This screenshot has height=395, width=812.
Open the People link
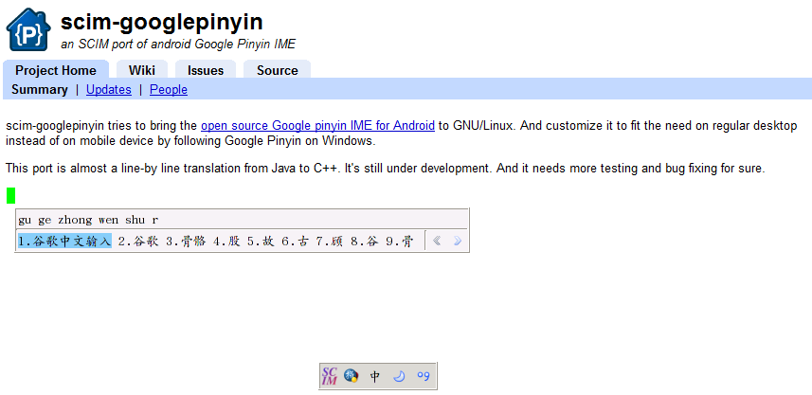[169, 90]
